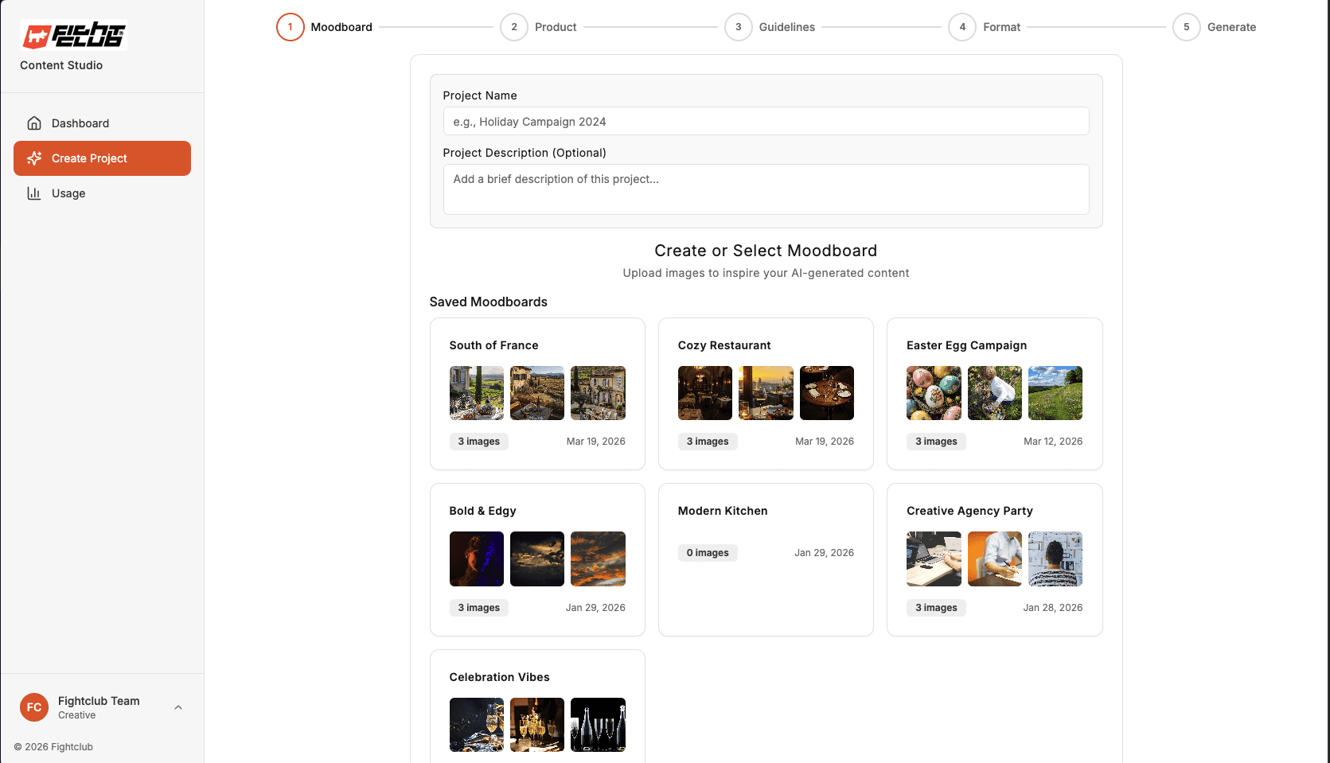Click first Creative Agency Party thumbnail
The image size is (1330, 763).
934,559
